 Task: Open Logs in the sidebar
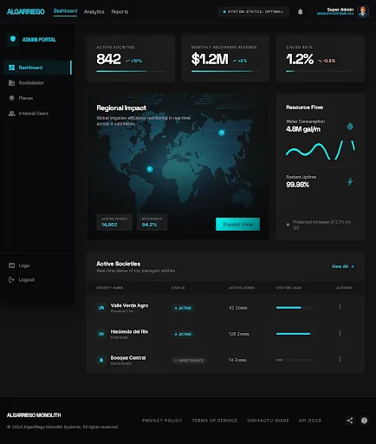(x=37, y=265)
